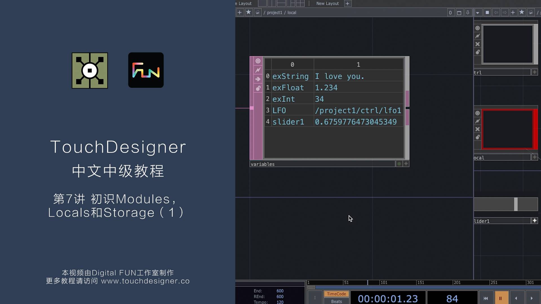Maximize the left network pane
Image resolution: width=541 pixels, height=304 pixels.
coord(459,13)
